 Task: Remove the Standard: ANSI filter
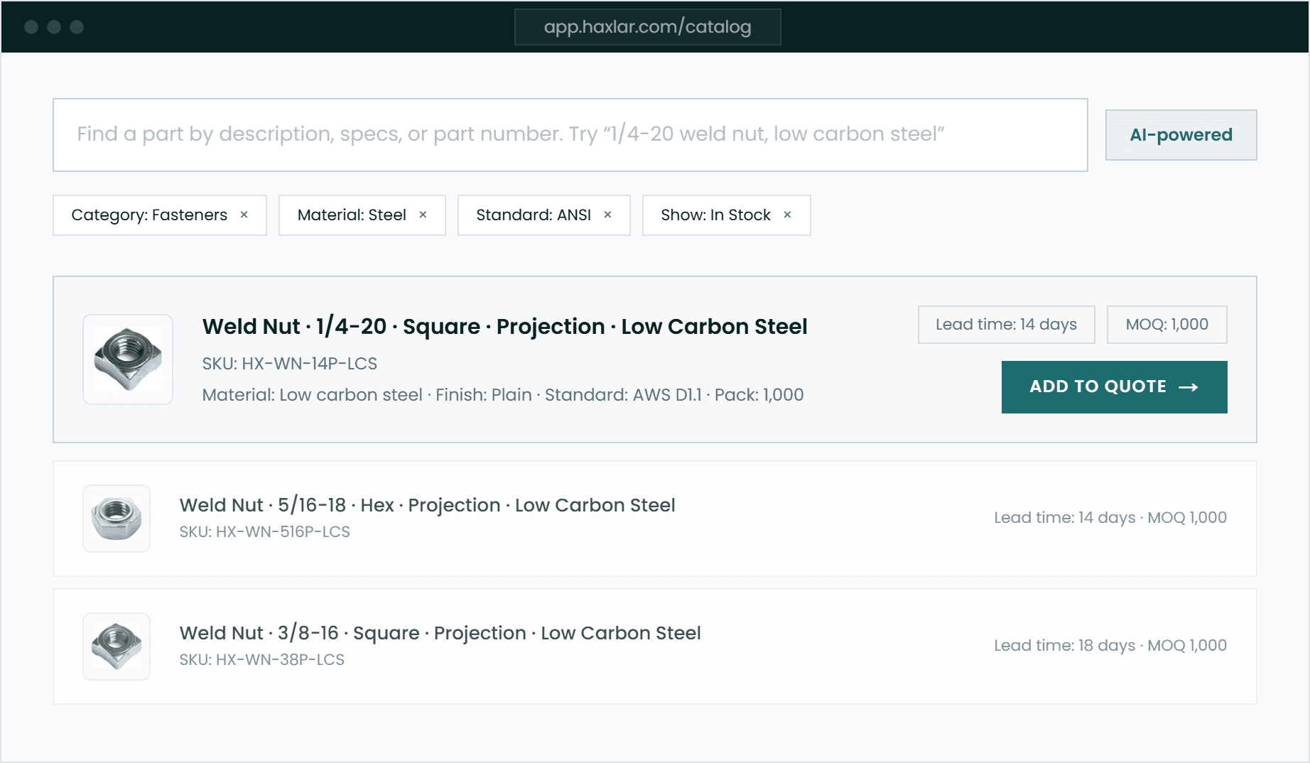607,215
